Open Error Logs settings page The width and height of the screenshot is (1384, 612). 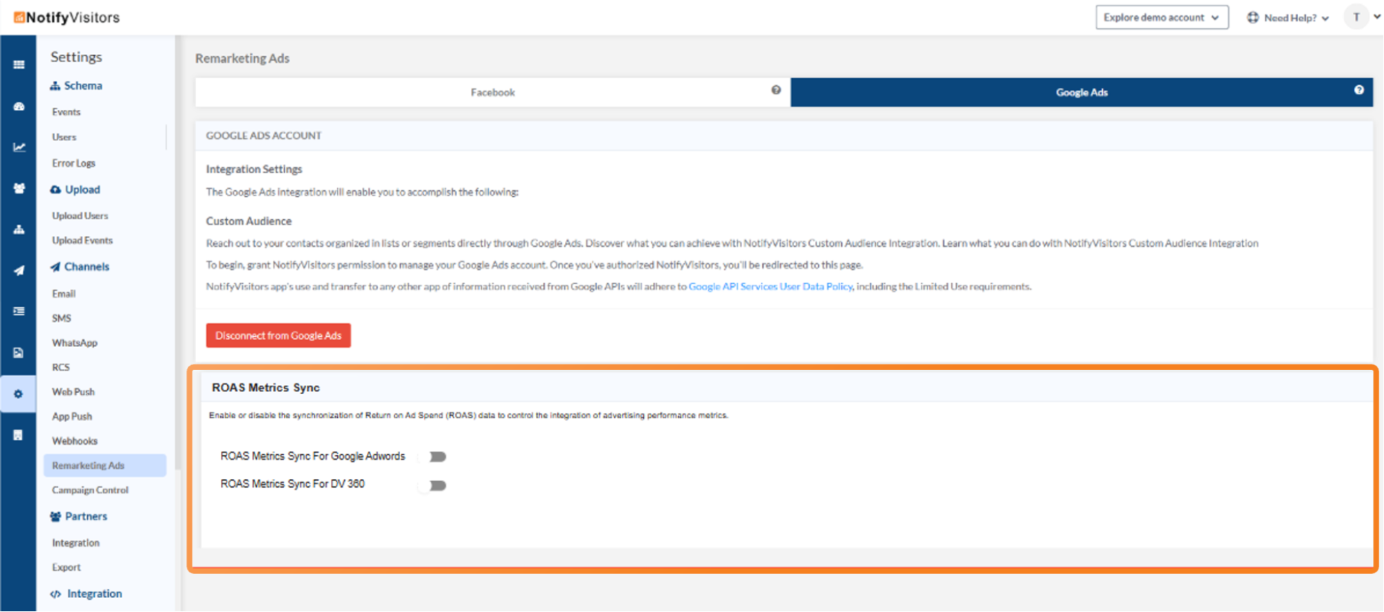[73, 163]
